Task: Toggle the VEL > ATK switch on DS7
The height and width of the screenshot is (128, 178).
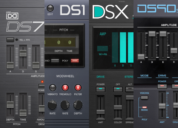Action: (10, 39)
